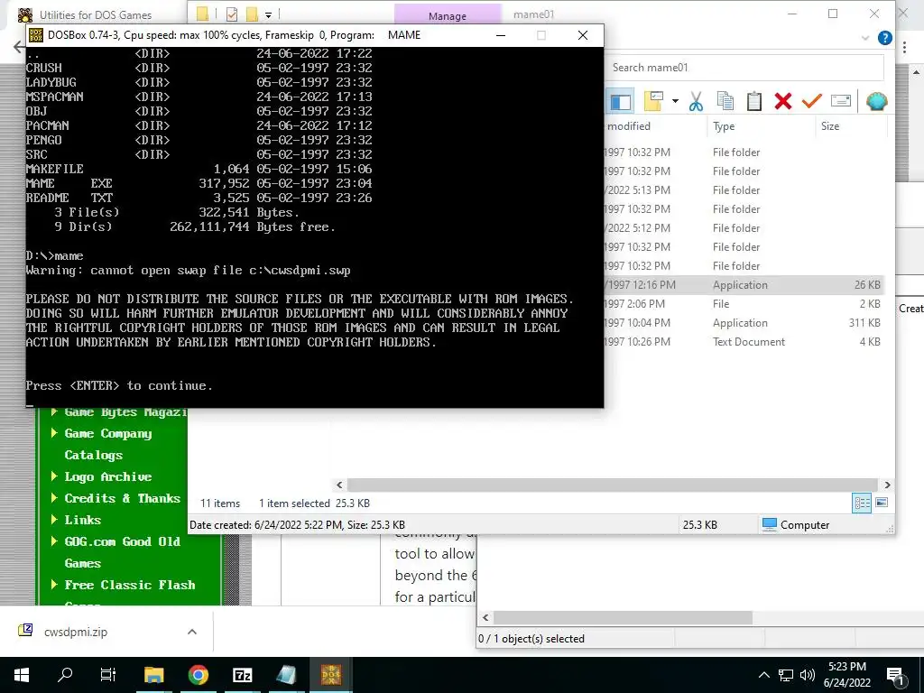Open the Links sidebar link
Viewport: 924px width, 693px height.
[x=83, y=520]
